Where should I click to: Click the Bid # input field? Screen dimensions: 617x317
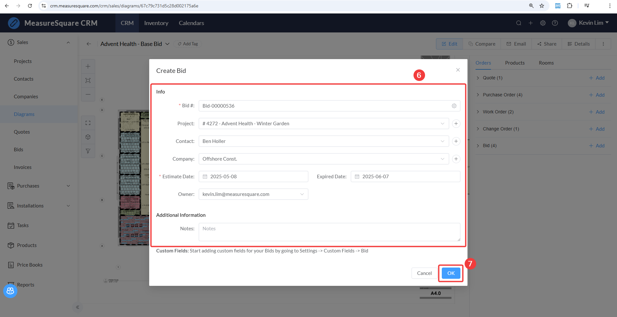(329, 106)
